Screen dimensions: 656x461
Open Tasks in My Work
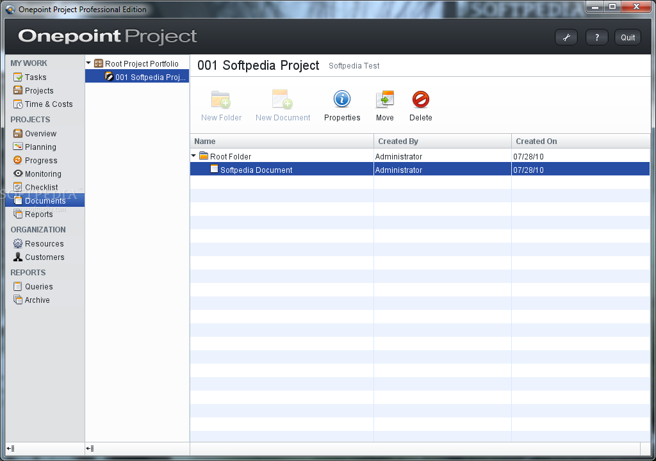click(35, 77)
